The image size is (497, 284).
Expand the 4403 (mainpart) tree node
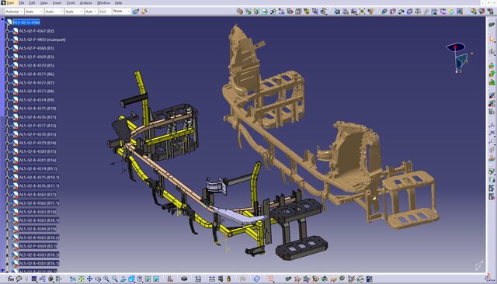point(8,40)
